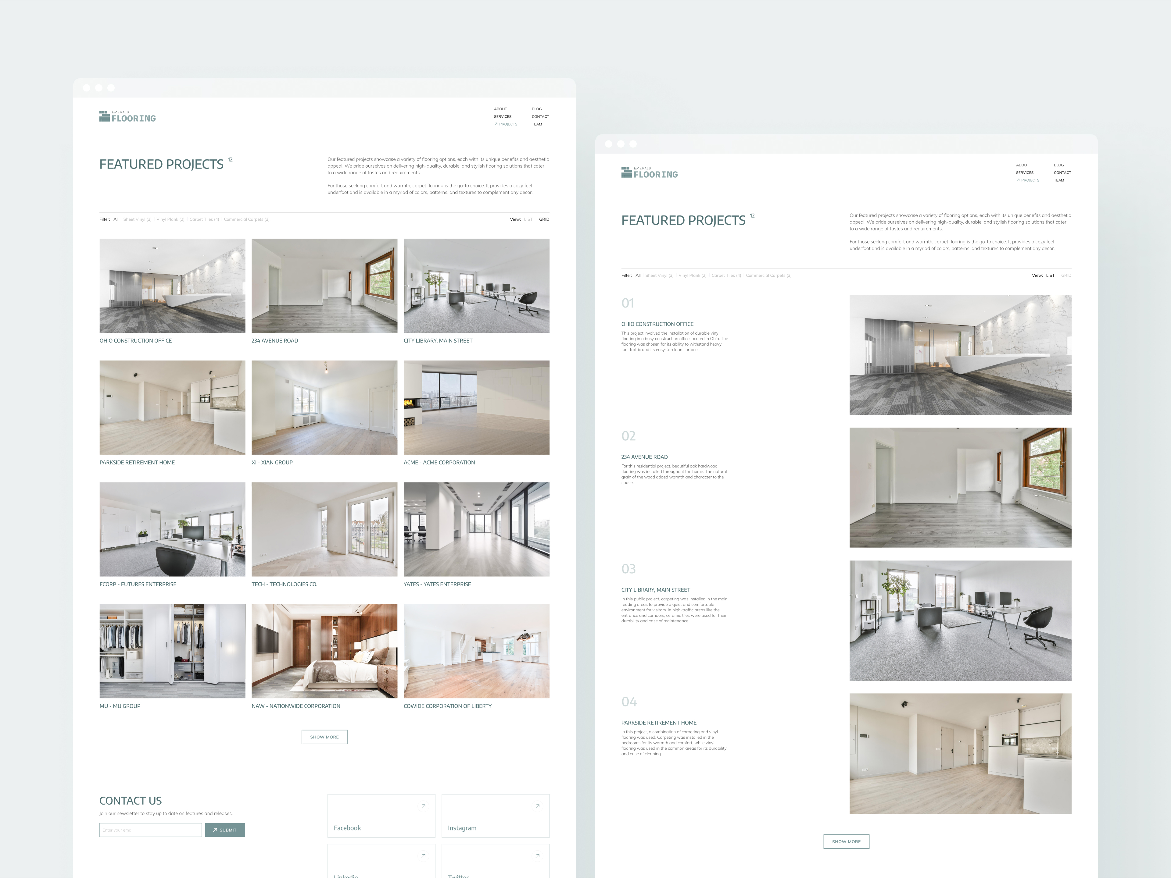Switch right window to GRID view
Screen dimensions: 1171x878
[1066, 275]
